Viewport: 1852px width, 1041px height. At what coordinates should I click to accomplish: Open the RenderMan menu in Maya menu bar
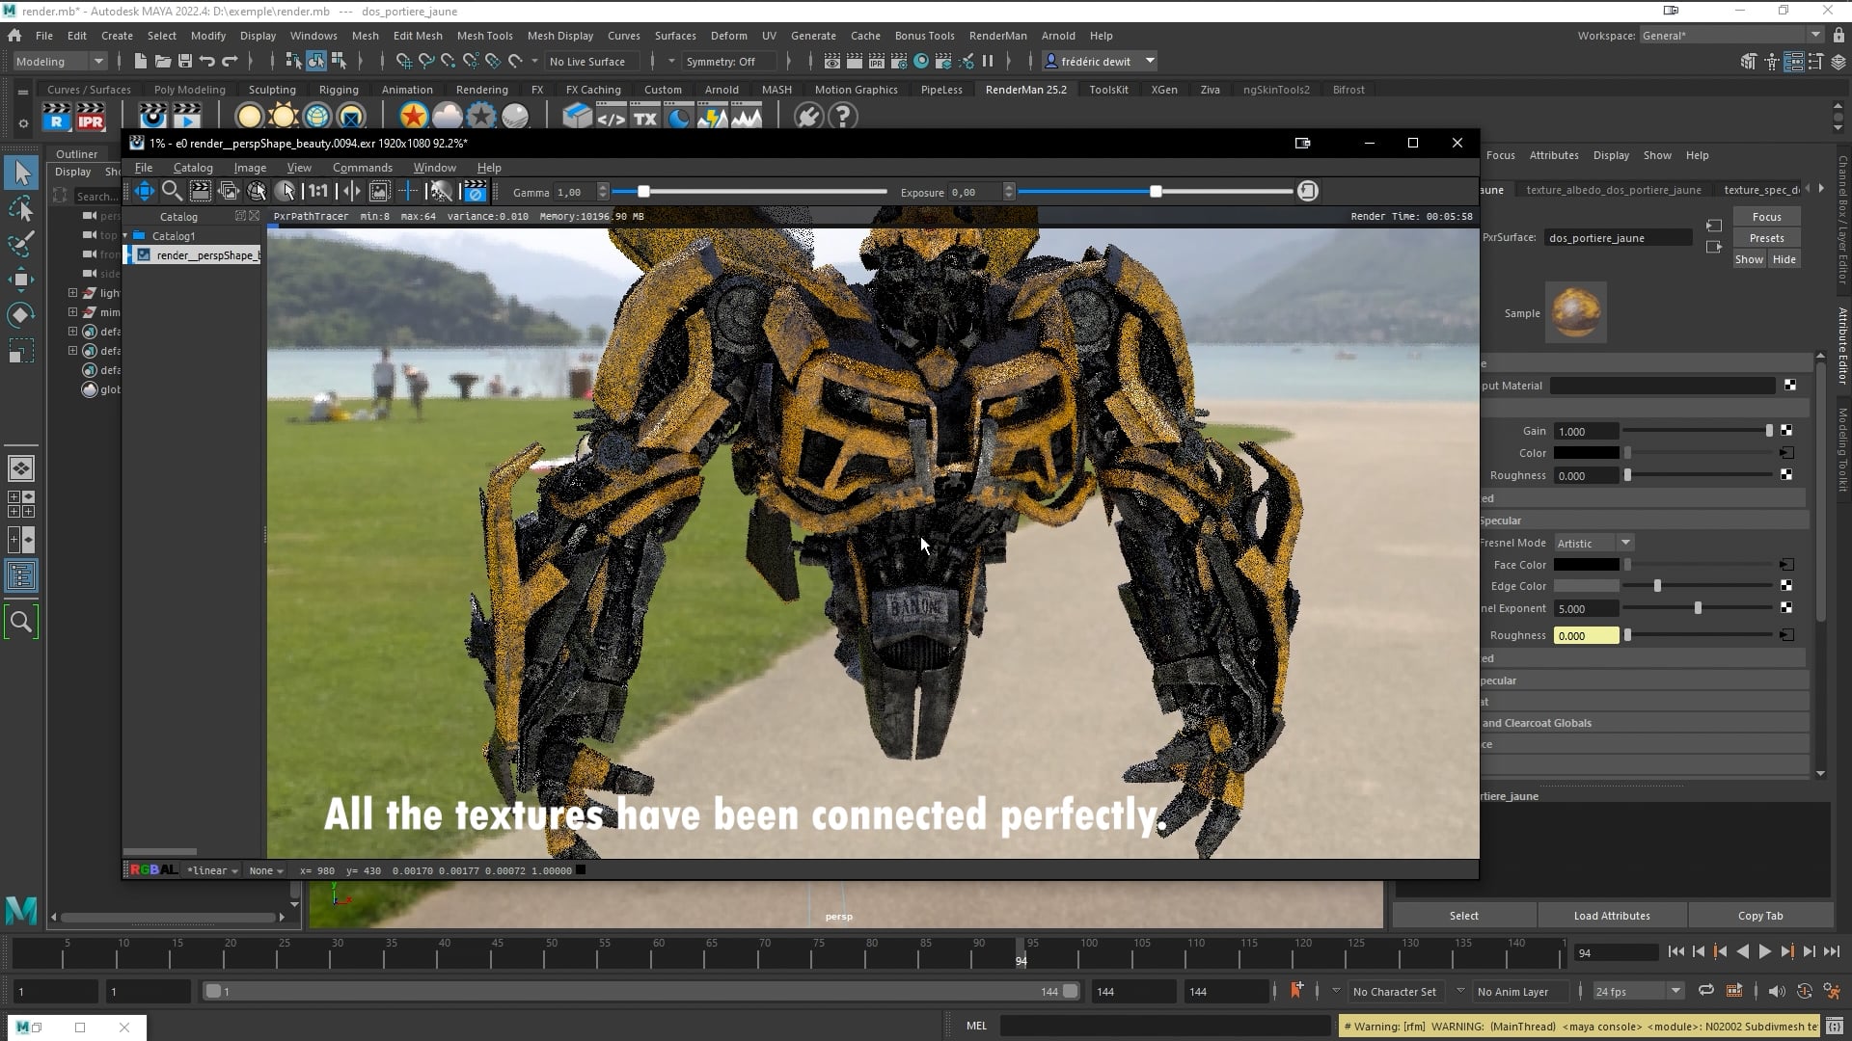coord(997,36)
